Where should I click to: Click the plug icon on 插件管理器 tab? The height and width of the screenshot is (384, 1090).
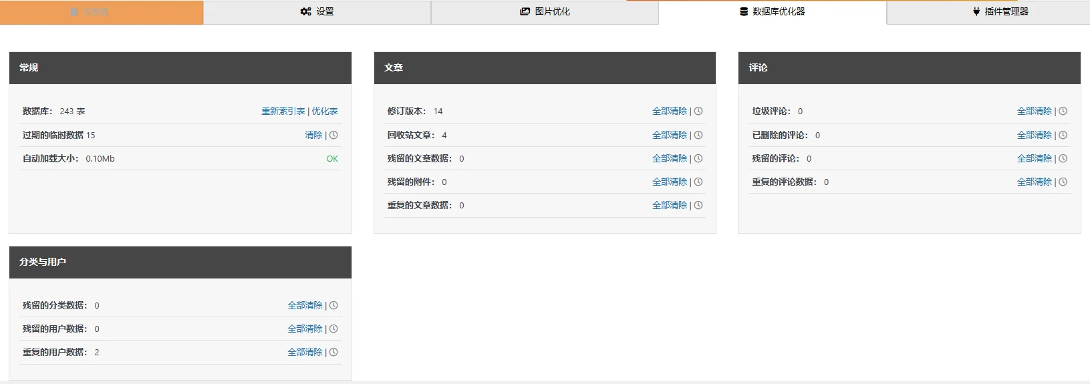pyautogui.click(x=976, y=11)
